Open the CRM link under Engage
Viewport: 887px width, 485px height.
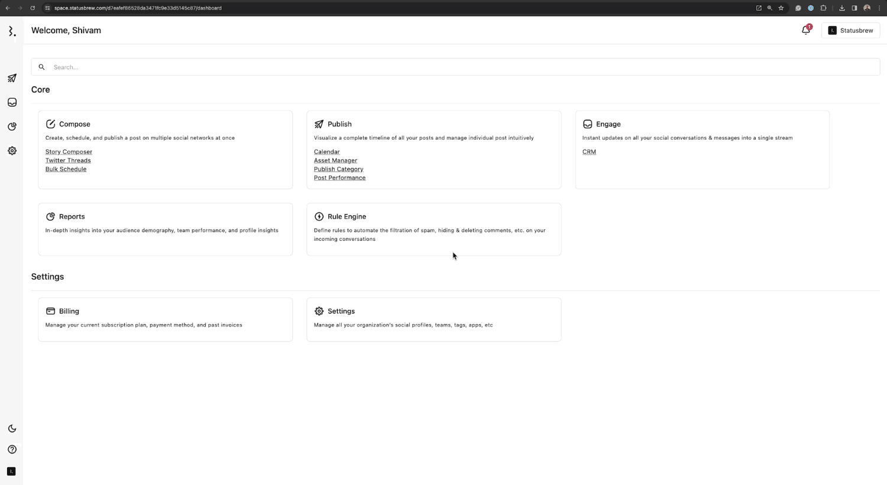(x=589, y=152)
